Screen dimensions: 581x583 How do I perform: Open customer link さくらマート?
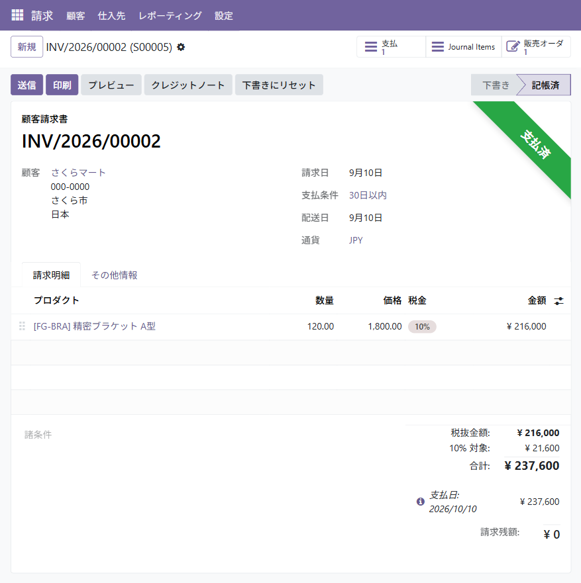point(79,173)
